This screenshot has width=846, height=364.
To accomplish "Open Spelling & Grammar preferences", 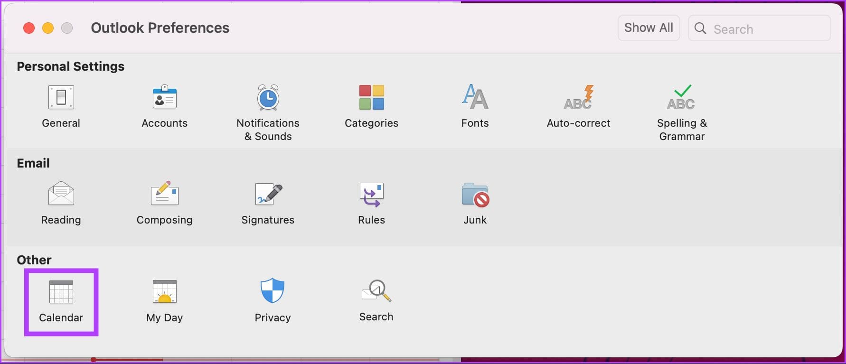I will click(682, 113).
